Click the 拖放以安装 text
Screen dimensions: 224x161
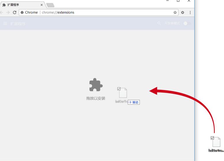coord(96,98)
